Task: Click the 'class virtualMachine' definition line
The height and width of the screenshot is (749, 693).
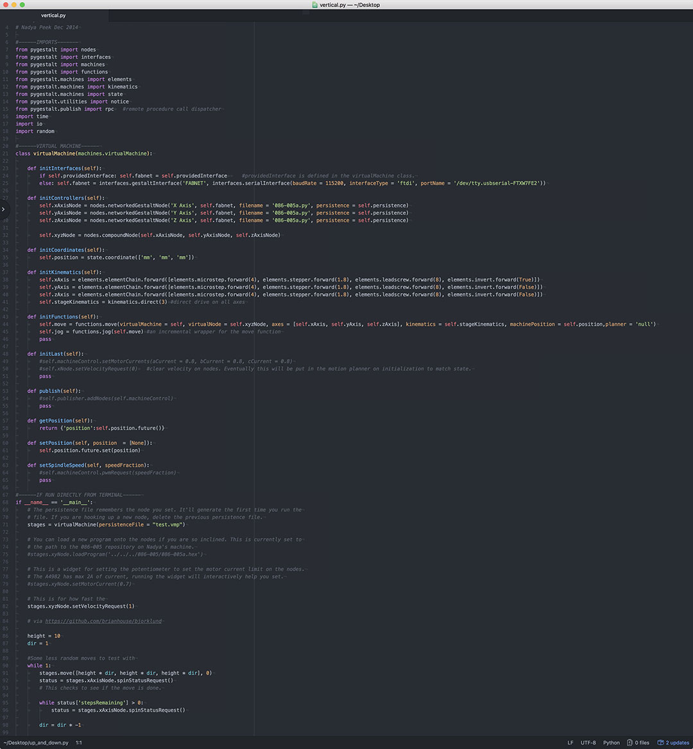Action: (x=84, y=153)
